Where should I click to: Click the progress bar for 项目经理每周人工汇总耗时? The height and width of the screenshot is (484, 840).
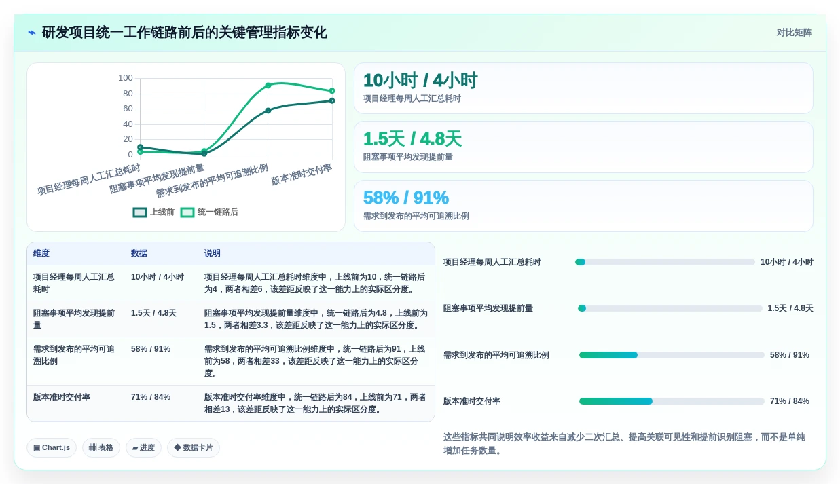point(665,262)
